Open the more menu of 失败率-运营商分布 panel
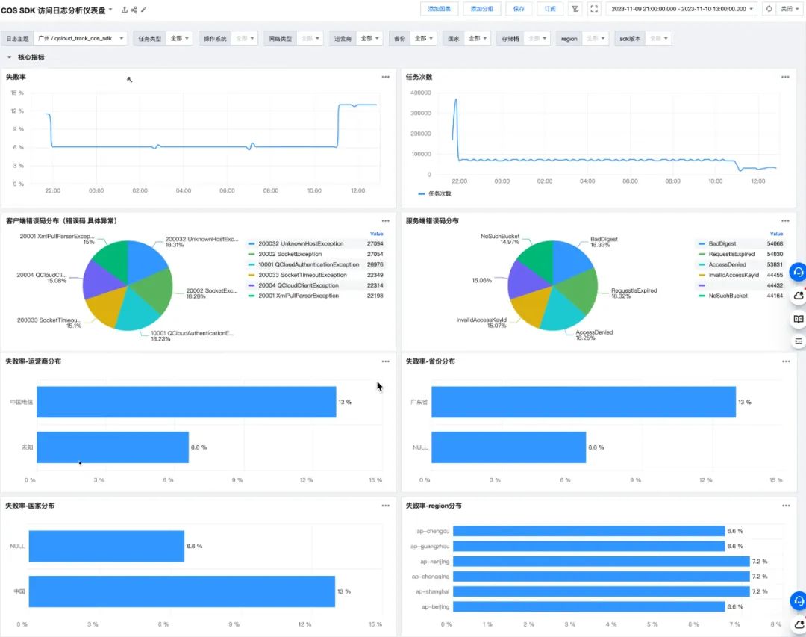Image resolution: width=806 pixels, height=637 pixels. click(x=386, y=361)
